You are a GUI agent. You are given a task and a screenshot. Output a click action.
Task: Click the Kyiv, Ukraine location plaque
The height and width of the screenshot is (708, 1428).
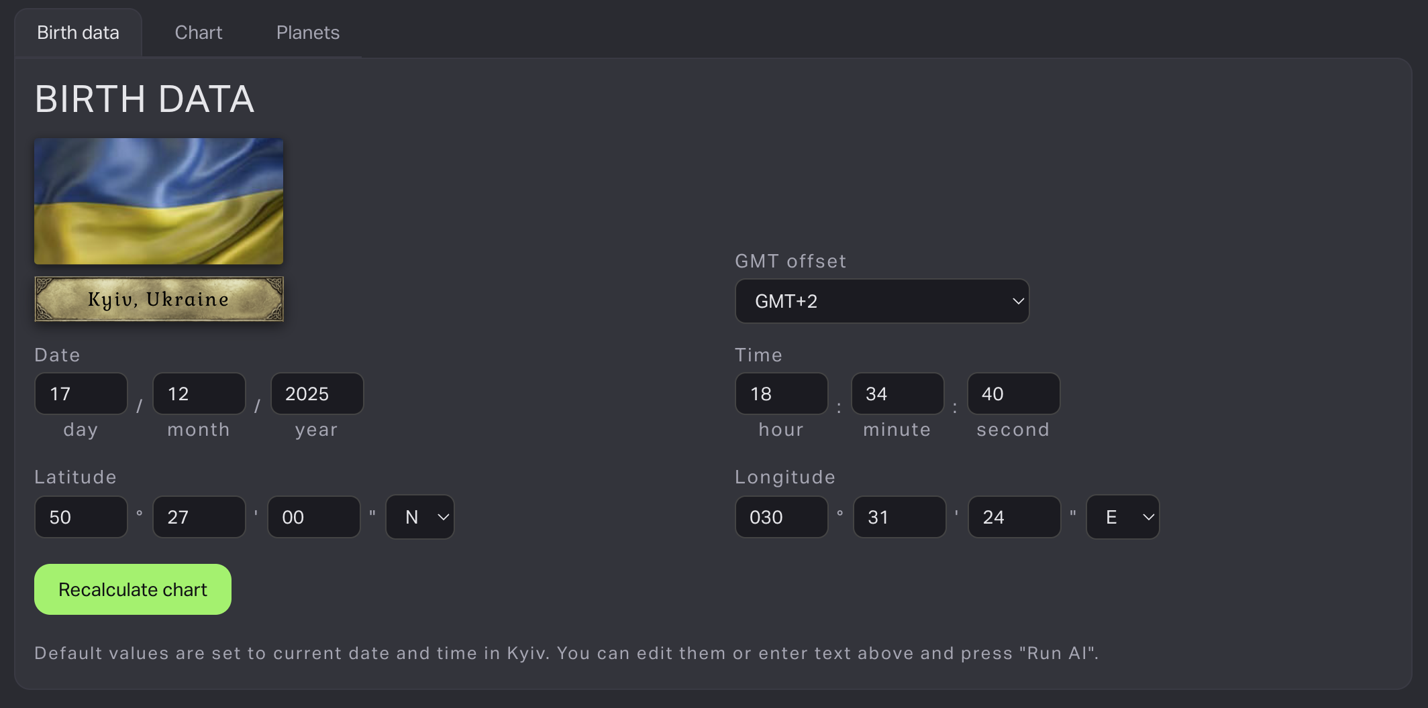pos(158,299)
